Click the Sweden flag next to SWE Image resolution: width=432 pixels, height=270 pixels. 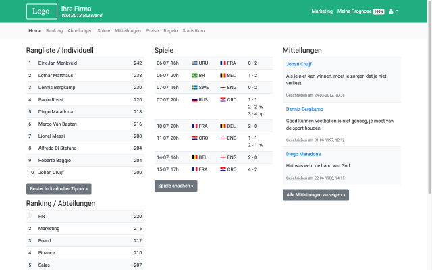195,88
